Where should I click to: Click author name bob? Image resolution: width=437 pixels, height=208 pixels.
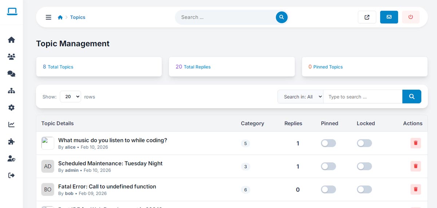69,193
